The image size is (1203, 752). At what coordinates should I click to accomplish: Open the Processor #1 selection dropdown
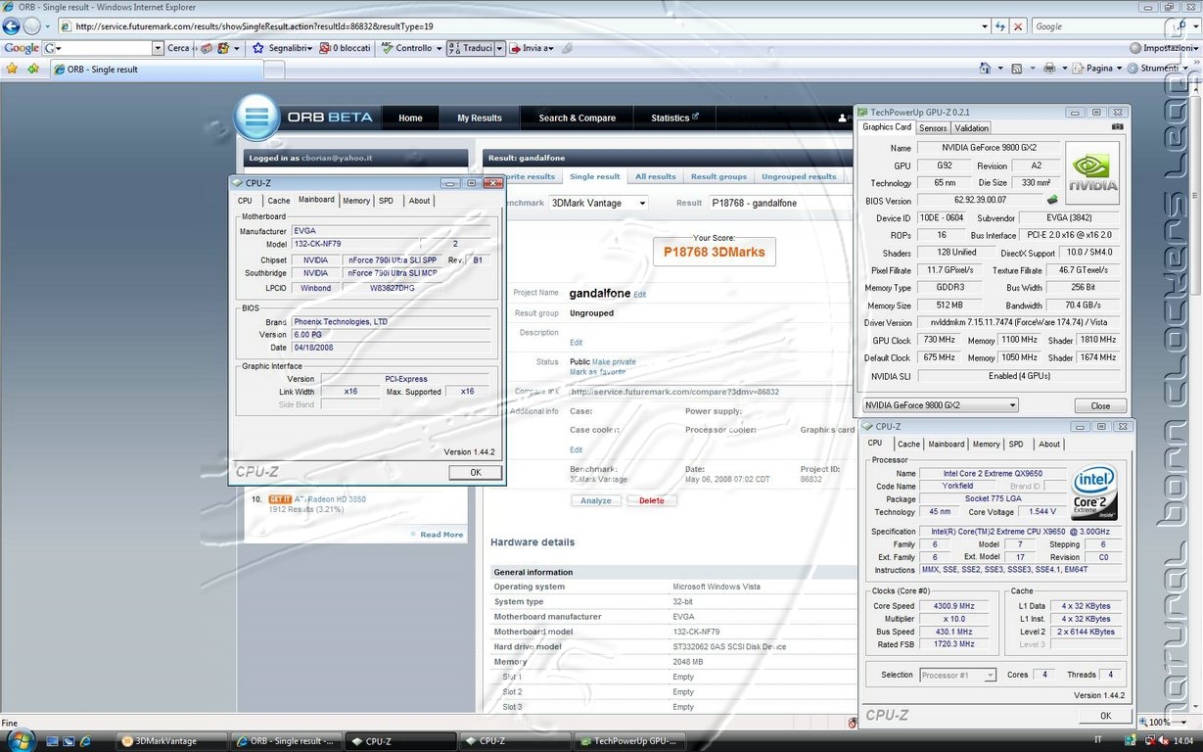tap(957, 675)
